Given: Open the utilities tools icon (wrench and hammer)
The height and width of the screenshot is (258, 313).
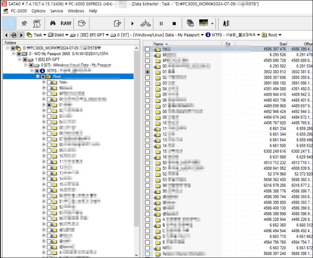Looking at the screenshot, I should 24,23.
